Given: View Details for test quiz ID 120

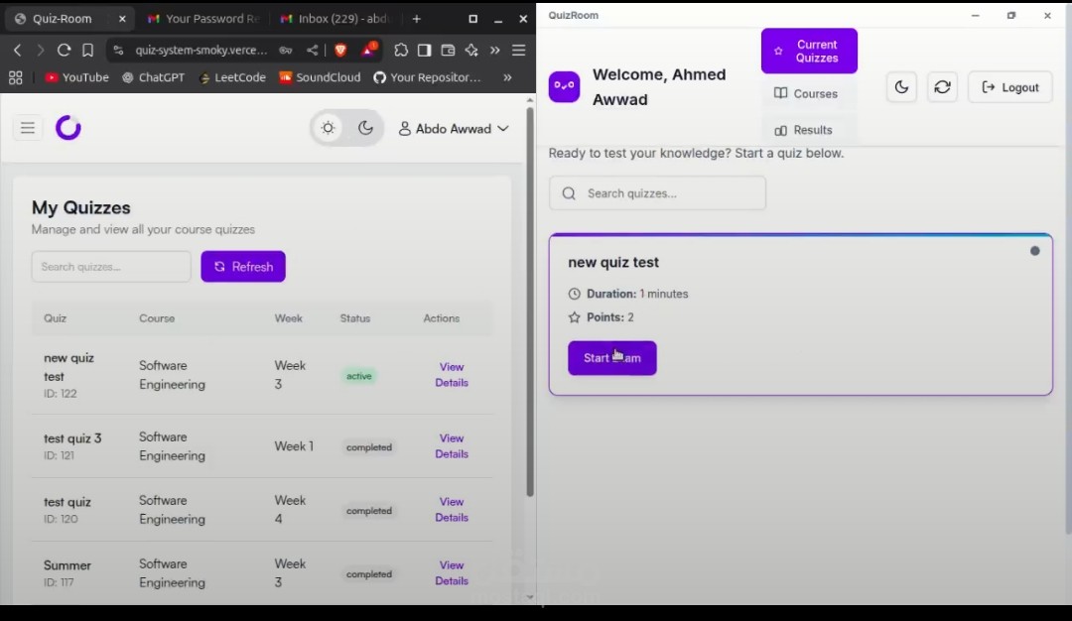Looking at the screenshot, I should click(x=452, y=509).
